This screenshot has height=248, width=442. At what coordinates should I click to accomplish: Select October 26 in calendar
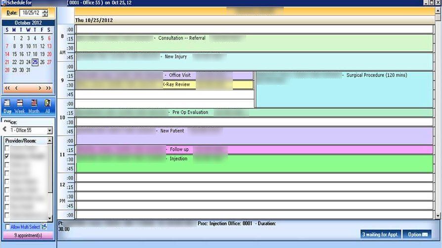42,62
